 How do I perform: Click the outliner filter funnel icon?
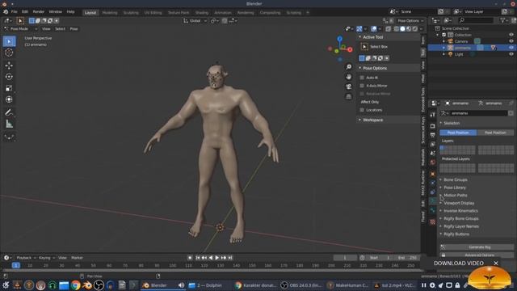coord(502,20)
